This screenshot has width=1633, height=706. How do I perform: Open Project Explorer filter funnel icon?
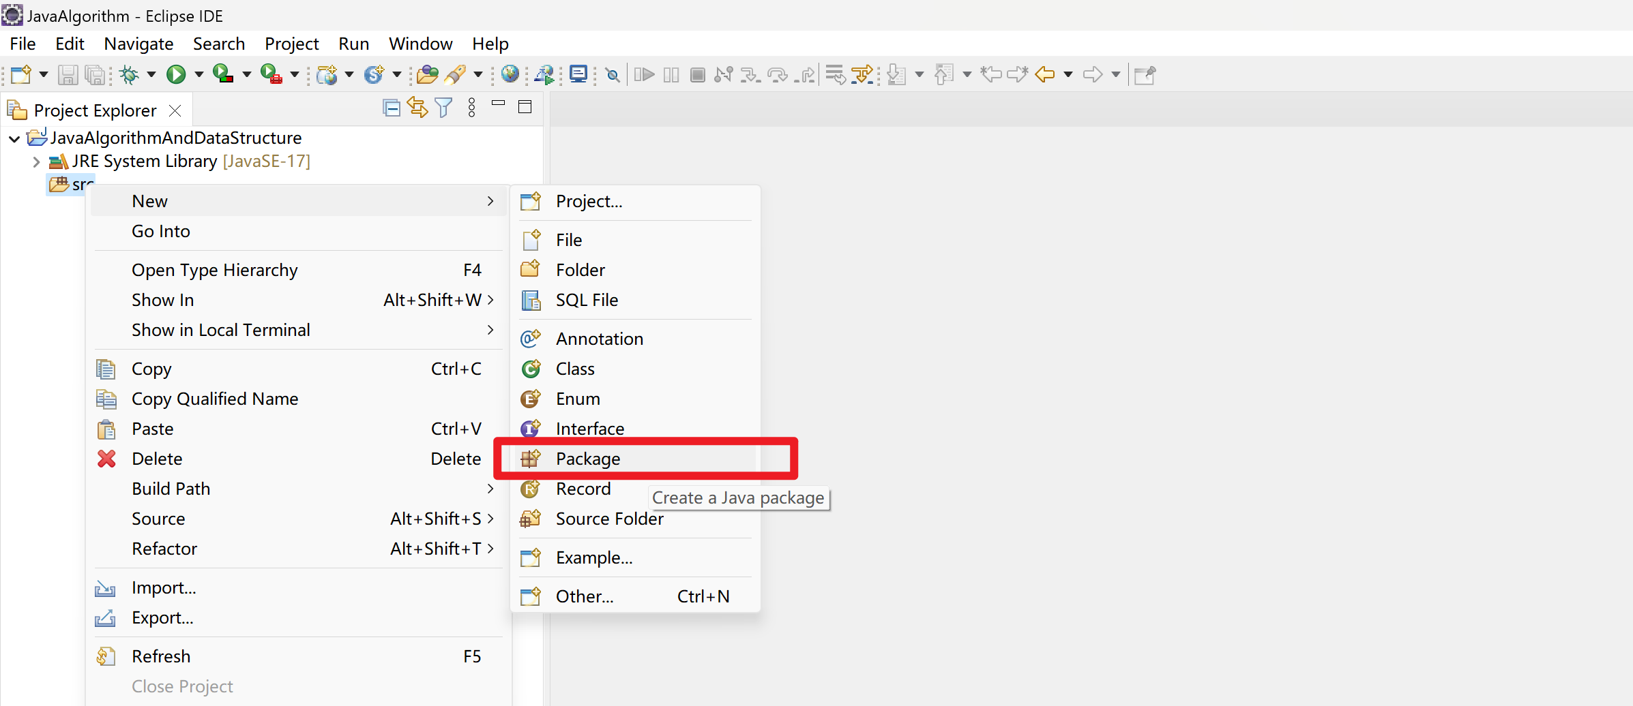[444, 108]
